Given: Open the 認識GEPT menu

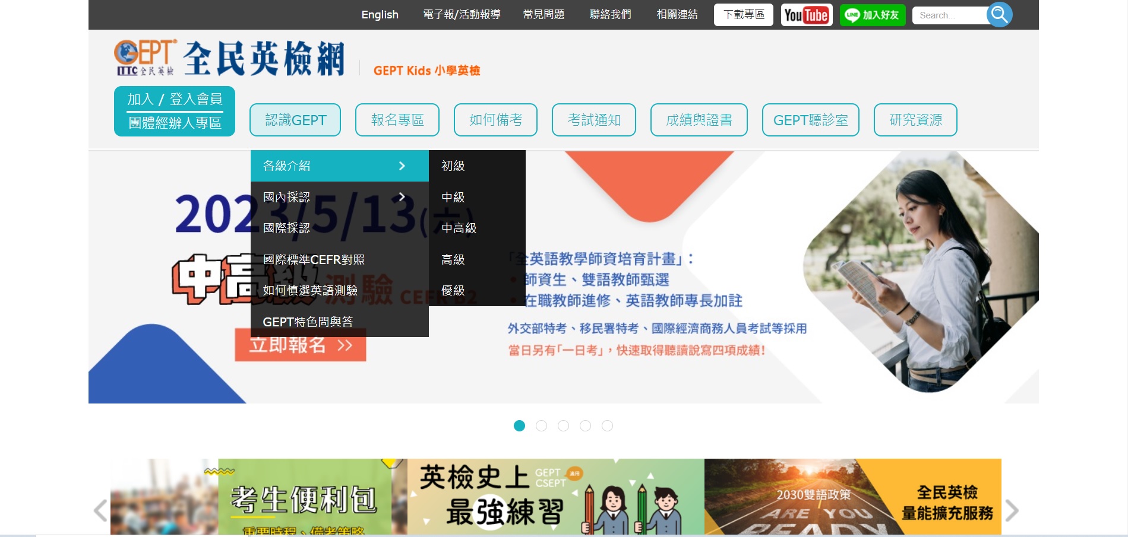Looking at the screenshot, I should 295,120.
